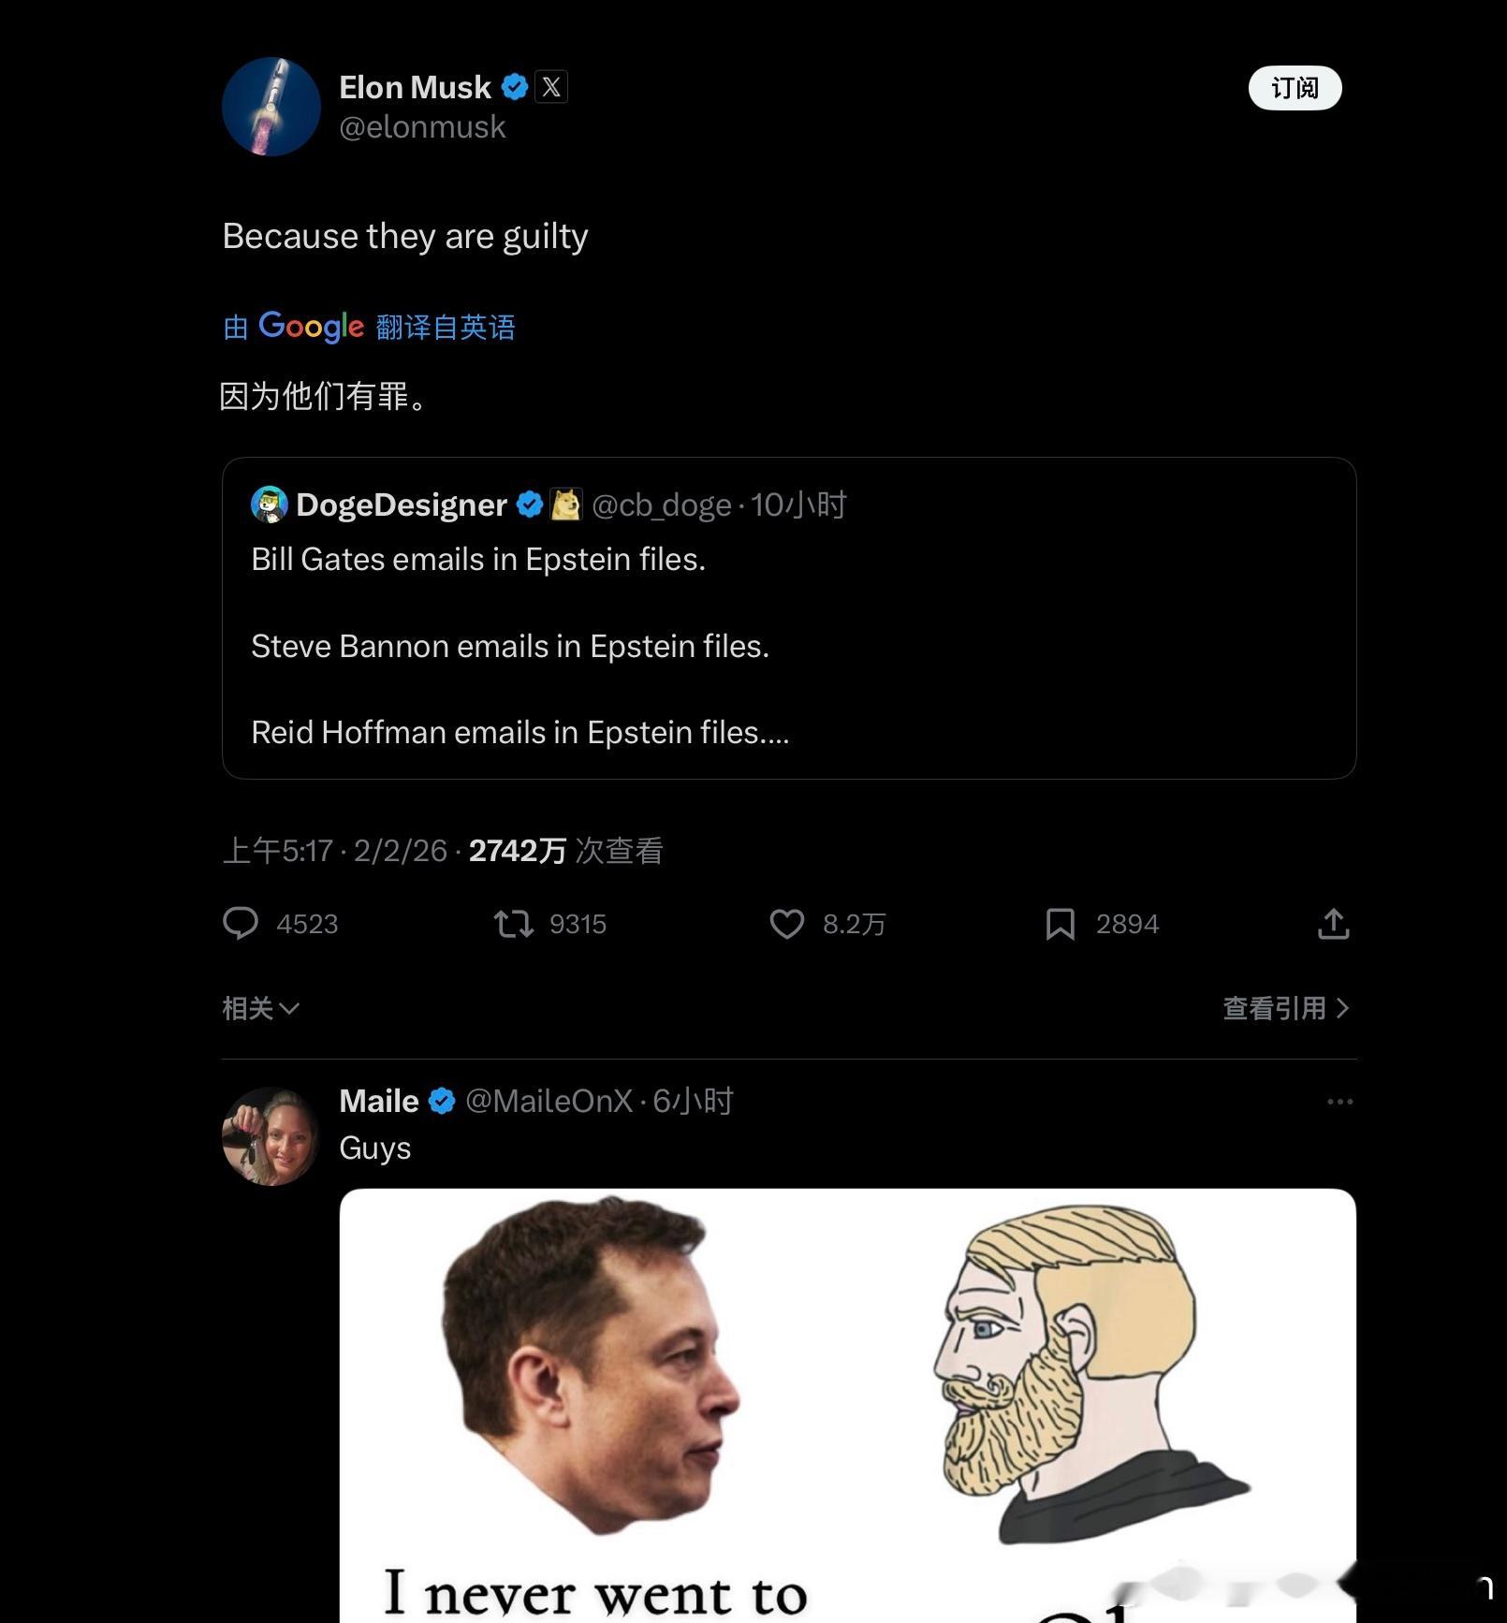Open the three-dot menu on Maile's reply
Screen dimensions: 1507x1623
pyautogui.click(x=1339, y=1102)
